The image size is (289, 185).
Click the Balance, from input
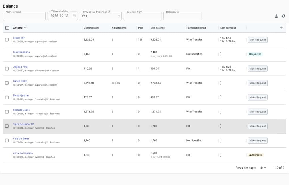click(143, 16)
